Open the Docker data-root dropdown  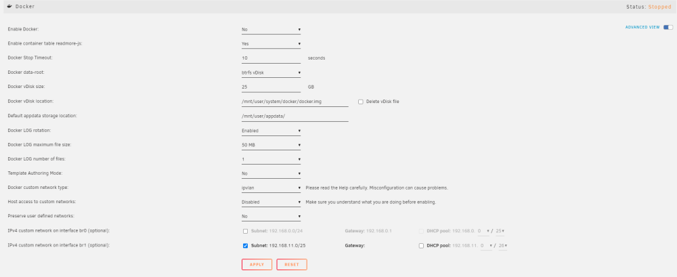pos(271,72)
